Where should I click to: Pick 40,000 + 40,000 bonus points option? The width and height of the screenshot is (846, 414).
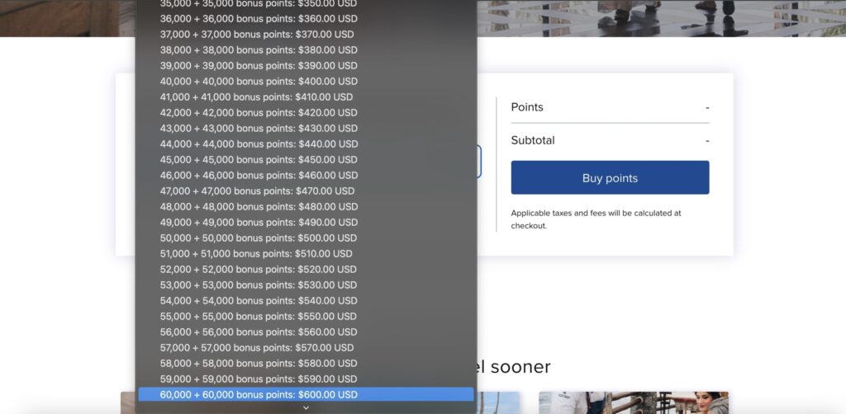coord(306,82)
